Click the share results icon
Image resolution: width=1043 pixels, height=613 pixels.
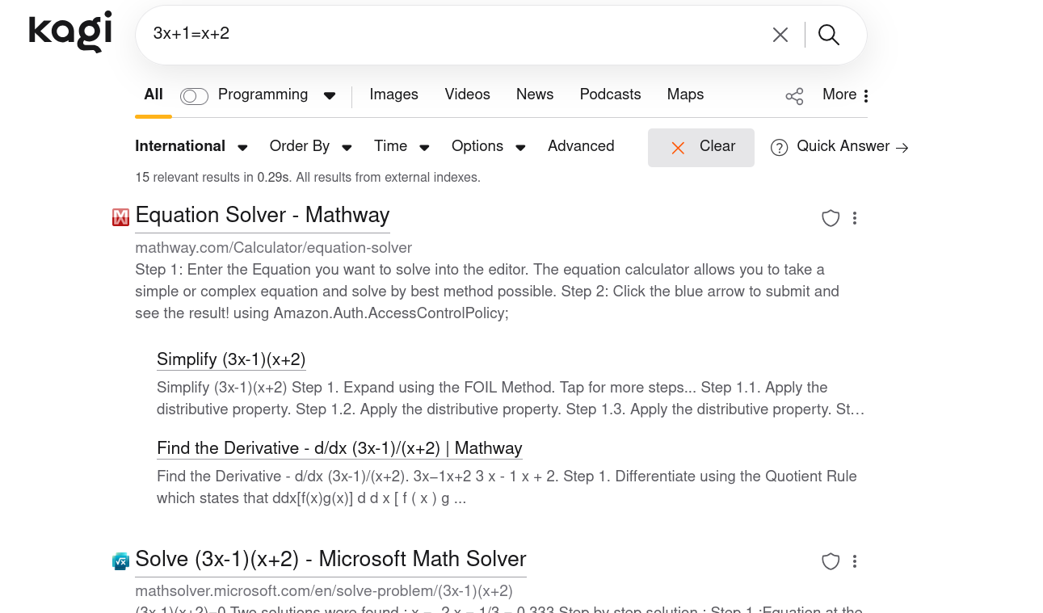click(794, 96)
